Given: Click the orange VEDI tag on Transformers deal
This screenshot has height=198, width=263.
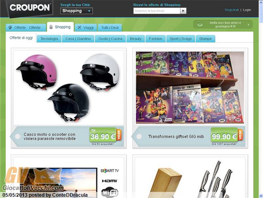Looking at the screenshot, I should point(240,135).
